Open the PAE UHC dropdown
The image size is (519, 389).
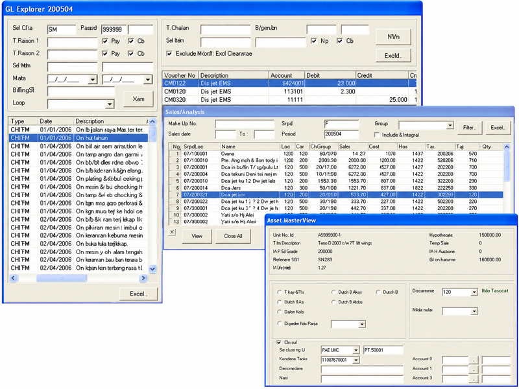point(356,350)
